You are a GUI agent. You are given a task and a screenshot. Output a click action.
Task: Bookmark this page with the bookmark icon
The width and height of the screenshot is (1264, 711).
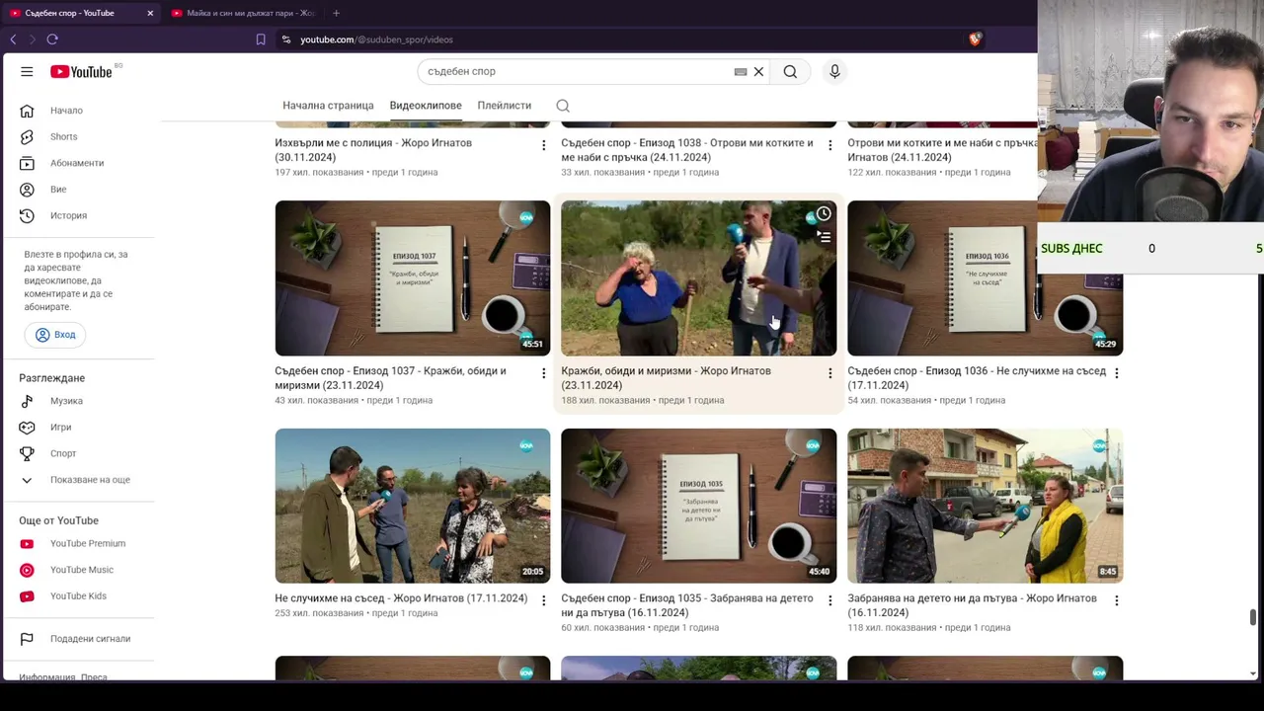[x=261, y=39]
